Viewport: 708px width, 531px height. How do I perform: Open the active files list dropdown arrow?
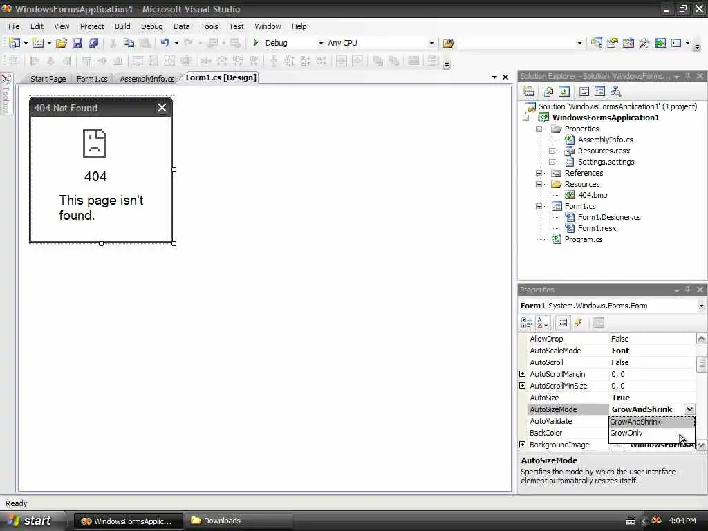[494, 77]
